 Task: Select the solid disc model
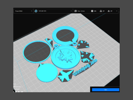click(47, 73)
